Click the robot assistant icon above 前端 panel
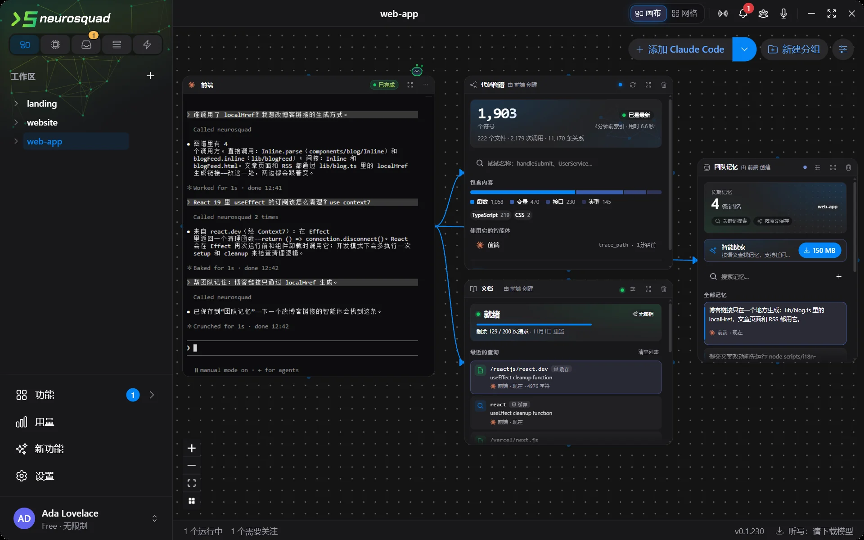This screenshot has height=540, width=864. coord(417,70)
